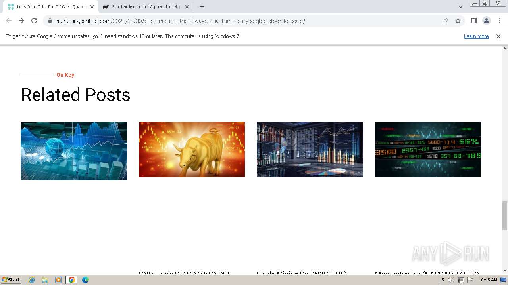The height and width of the screenshot is (285, 508).
Task: Click the page vertical scrollbar thumb
Action: coord(505,216)
